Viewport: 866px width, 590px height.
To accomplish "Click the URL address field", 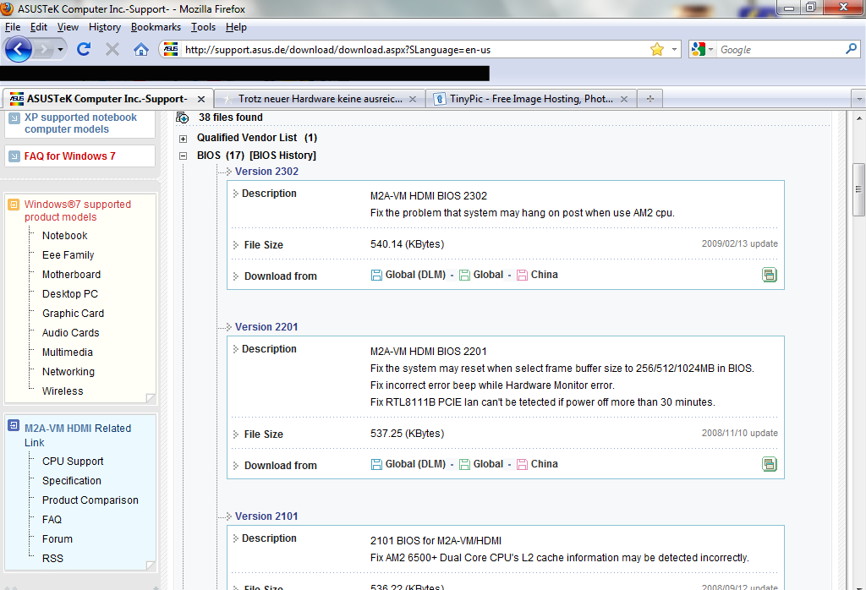I will pyautogui.click(x=414, y=50).
